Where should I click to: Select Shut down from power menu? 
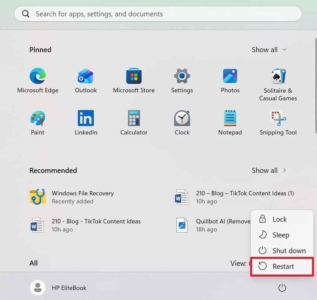click(282, 251)
